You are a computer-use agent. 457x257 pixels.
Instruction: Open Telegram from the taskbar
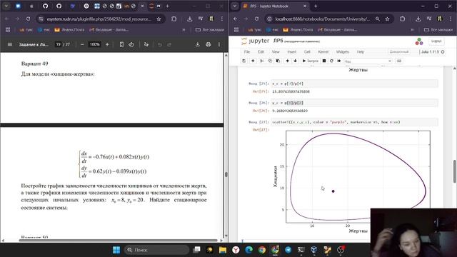click(x=288, y=250)
